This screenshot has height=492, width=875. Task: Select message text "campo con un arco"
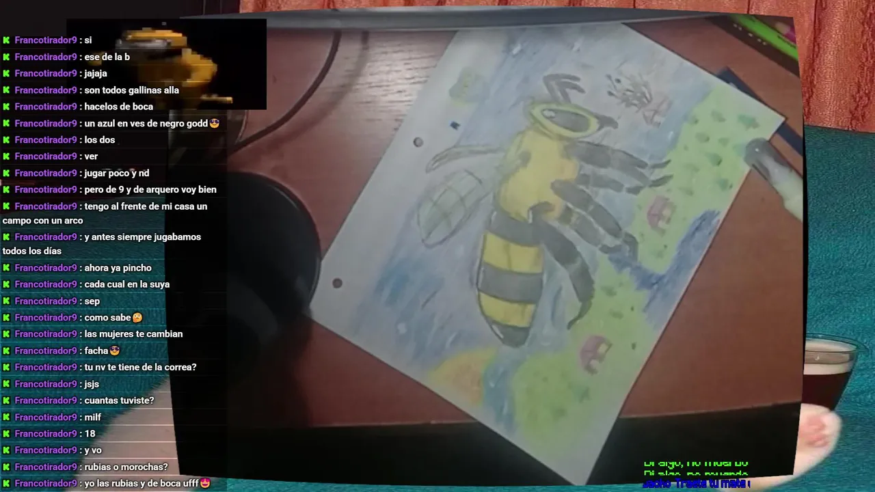[x=42, y=221]
